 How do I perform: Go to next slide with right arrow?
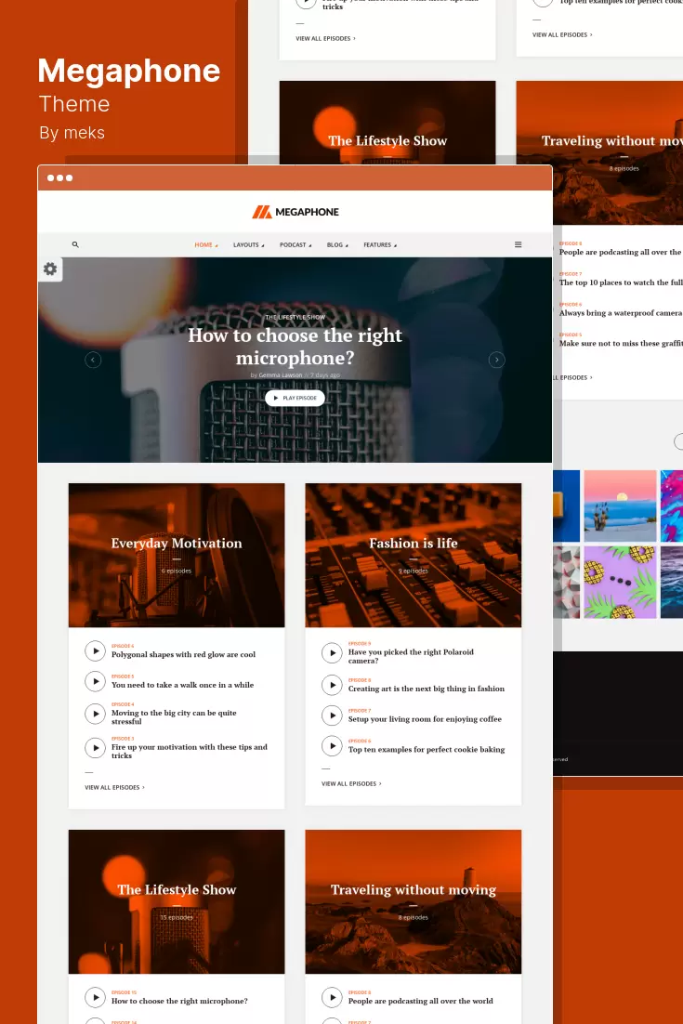click(497, 360)
